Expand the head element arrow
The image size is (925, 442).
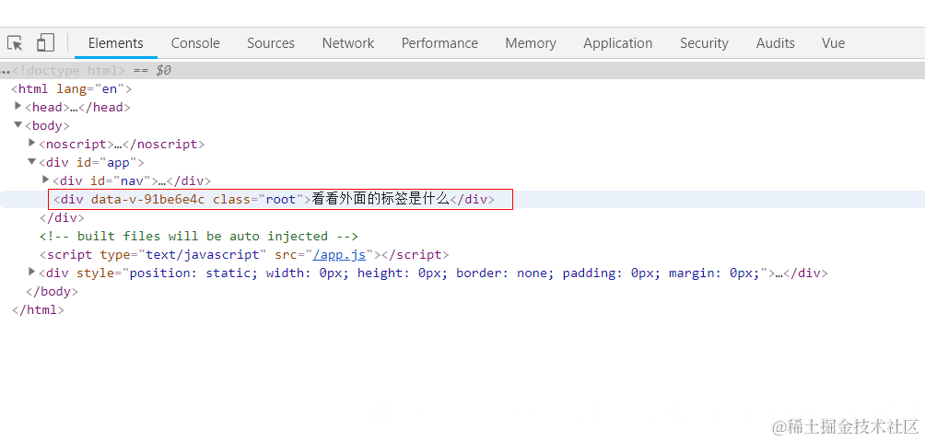click(18, 106)
